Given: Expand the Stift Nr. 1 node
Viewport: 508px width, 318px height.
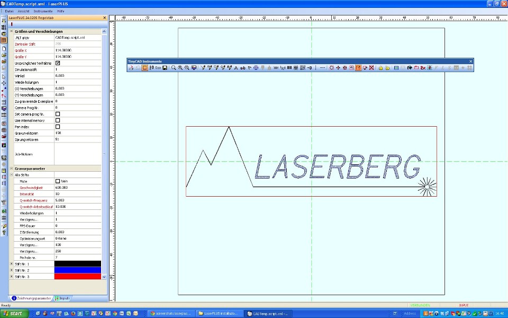Looking at the screenshot, I should click(x=11, y=264).
